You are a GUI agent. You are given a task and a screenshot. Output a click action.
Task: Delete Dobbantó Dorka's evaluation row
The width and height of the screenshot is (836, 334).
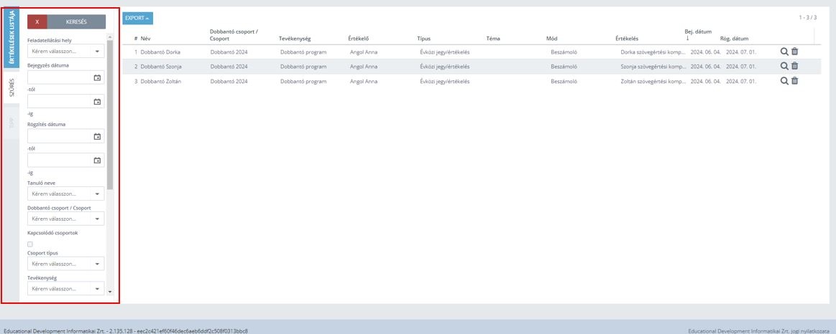(x=795, y=52)
